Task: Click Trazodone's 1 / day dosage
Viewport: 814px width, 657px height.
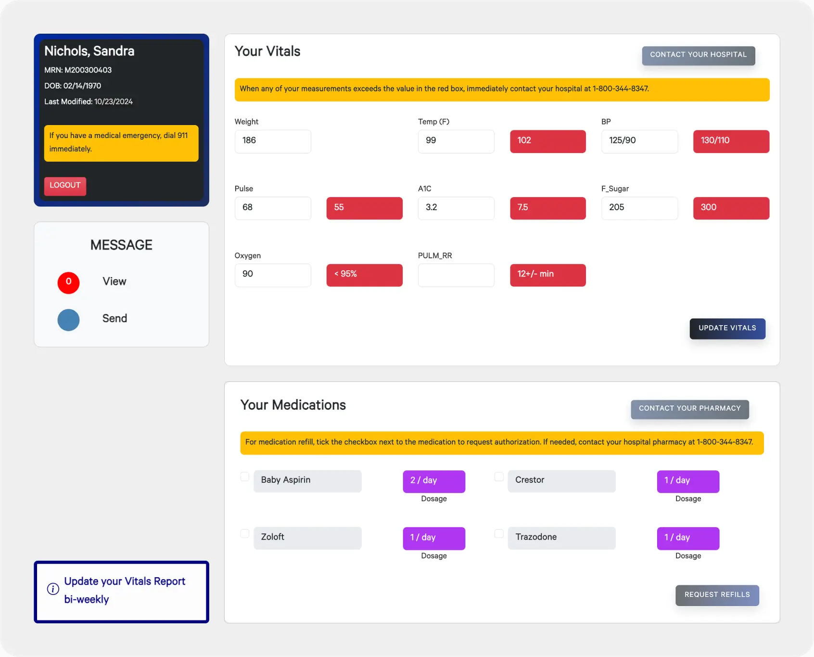Action: coord(688,538)
